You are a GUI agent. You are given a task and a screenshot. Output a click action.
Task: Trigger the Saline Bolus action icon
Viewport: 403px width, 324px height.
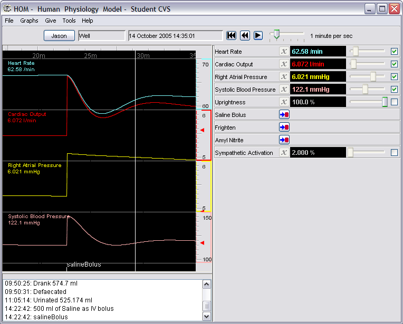click(x=284, y=115)
